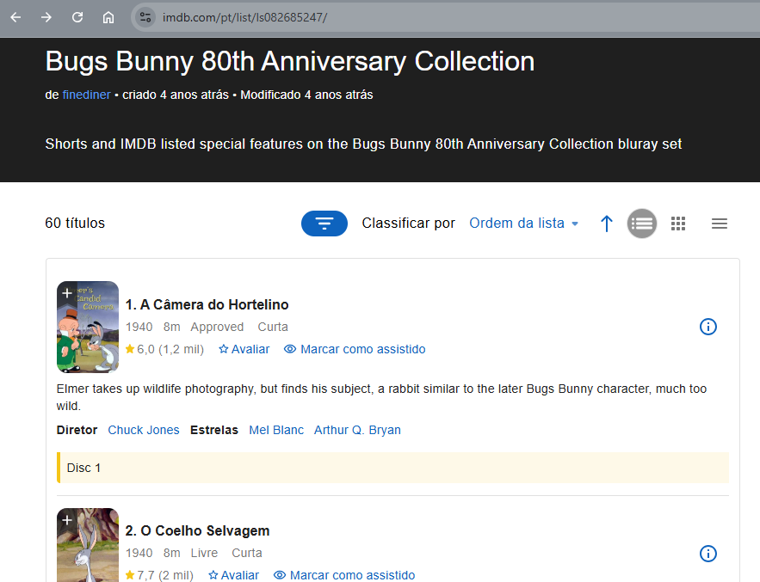Open Chuck Jones director link
The image size is (760, 582).
coord(144,430)
